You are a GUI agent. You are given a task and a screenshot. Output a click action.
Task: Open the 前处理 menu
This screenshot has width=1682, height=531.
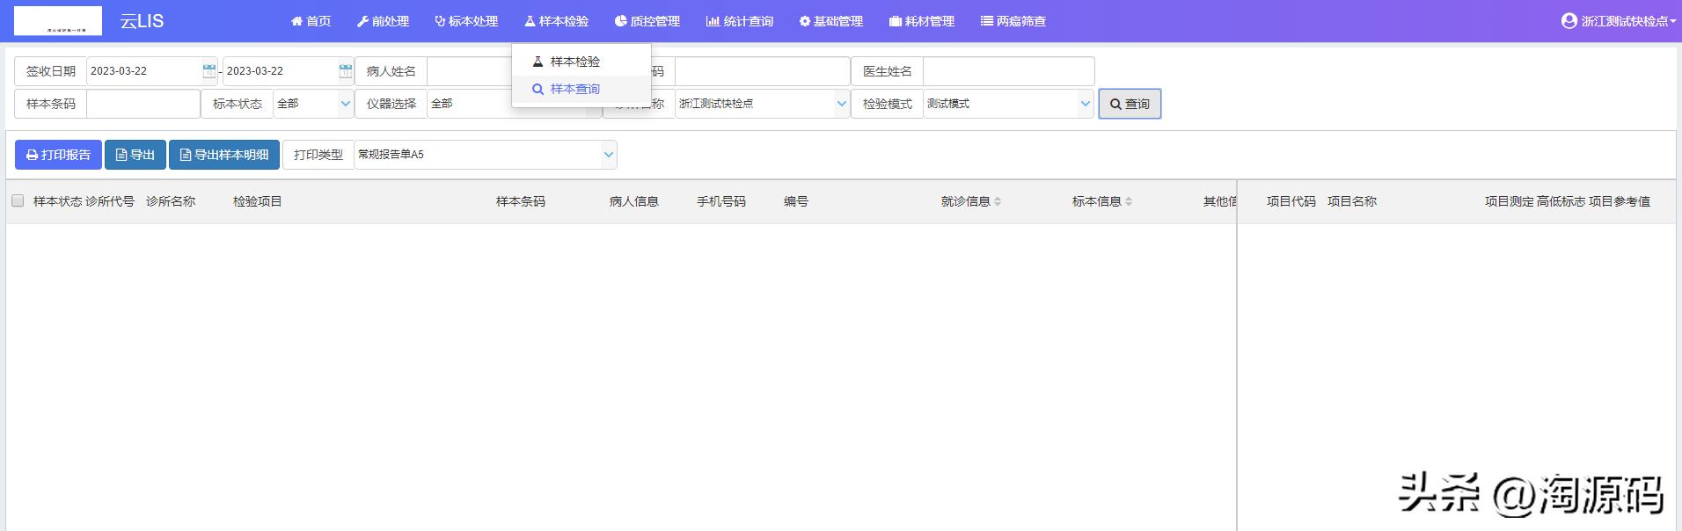383,21
